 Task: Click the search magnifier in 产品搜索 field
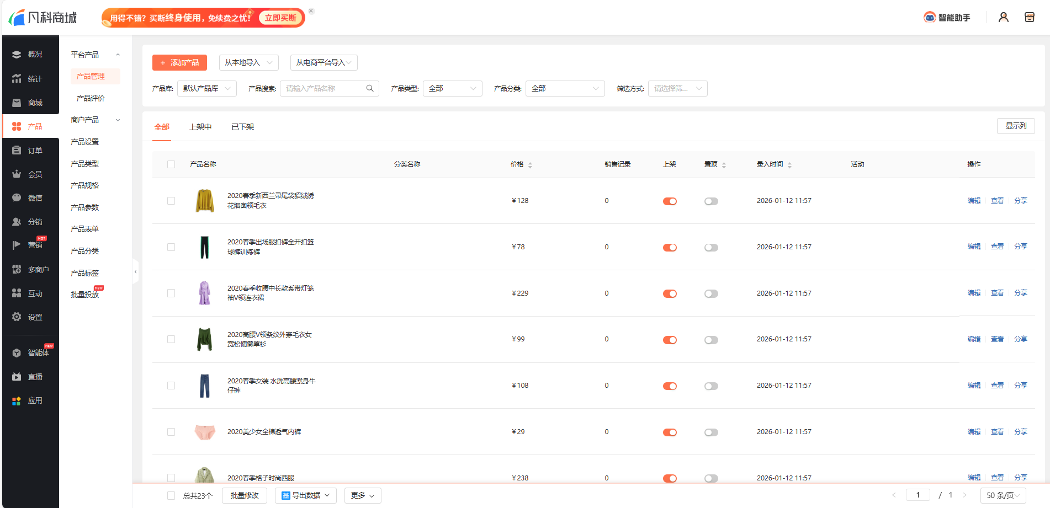tap(370, 88)
